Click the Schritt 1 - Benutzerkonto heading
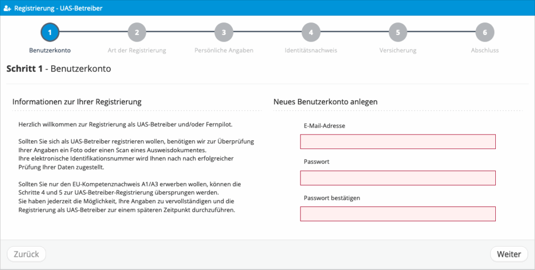The image size is (535, 270). [x=59, y=69]
